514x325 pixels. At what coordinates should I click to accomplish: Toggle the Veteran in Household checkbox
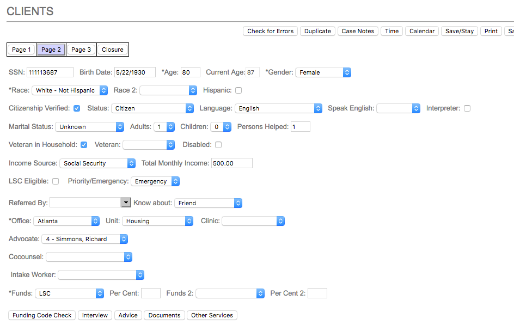[x=84, y=145]
